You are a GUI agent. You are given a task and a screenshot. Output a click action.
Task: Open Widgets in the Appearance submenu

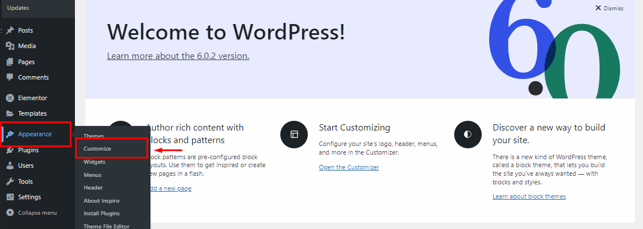[x=94, y=161]
